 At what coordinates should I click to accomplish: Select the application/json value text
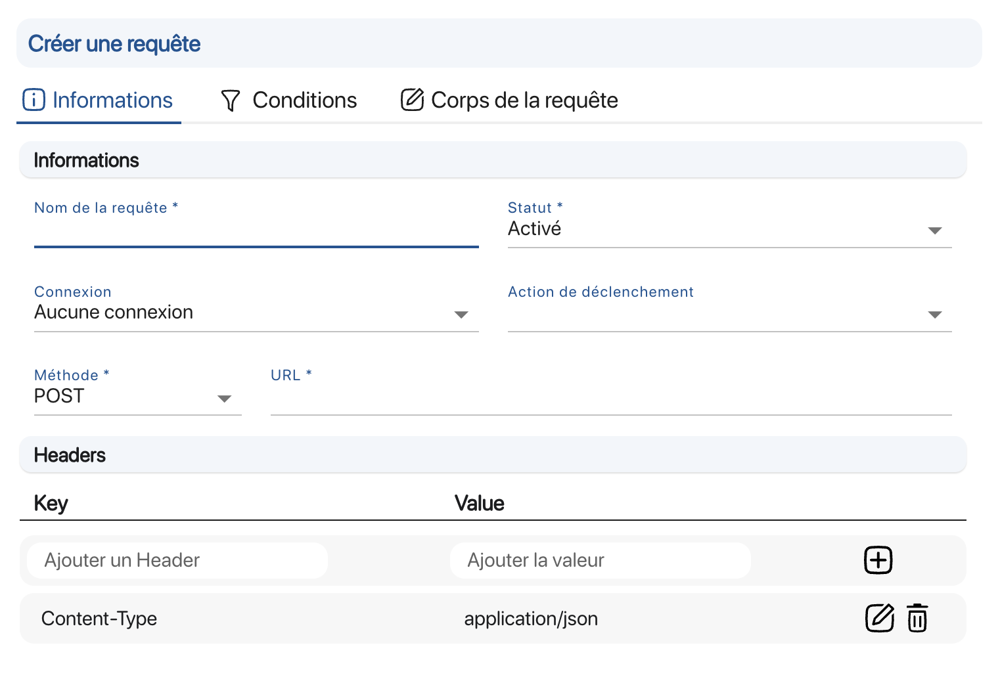[531, 619]
